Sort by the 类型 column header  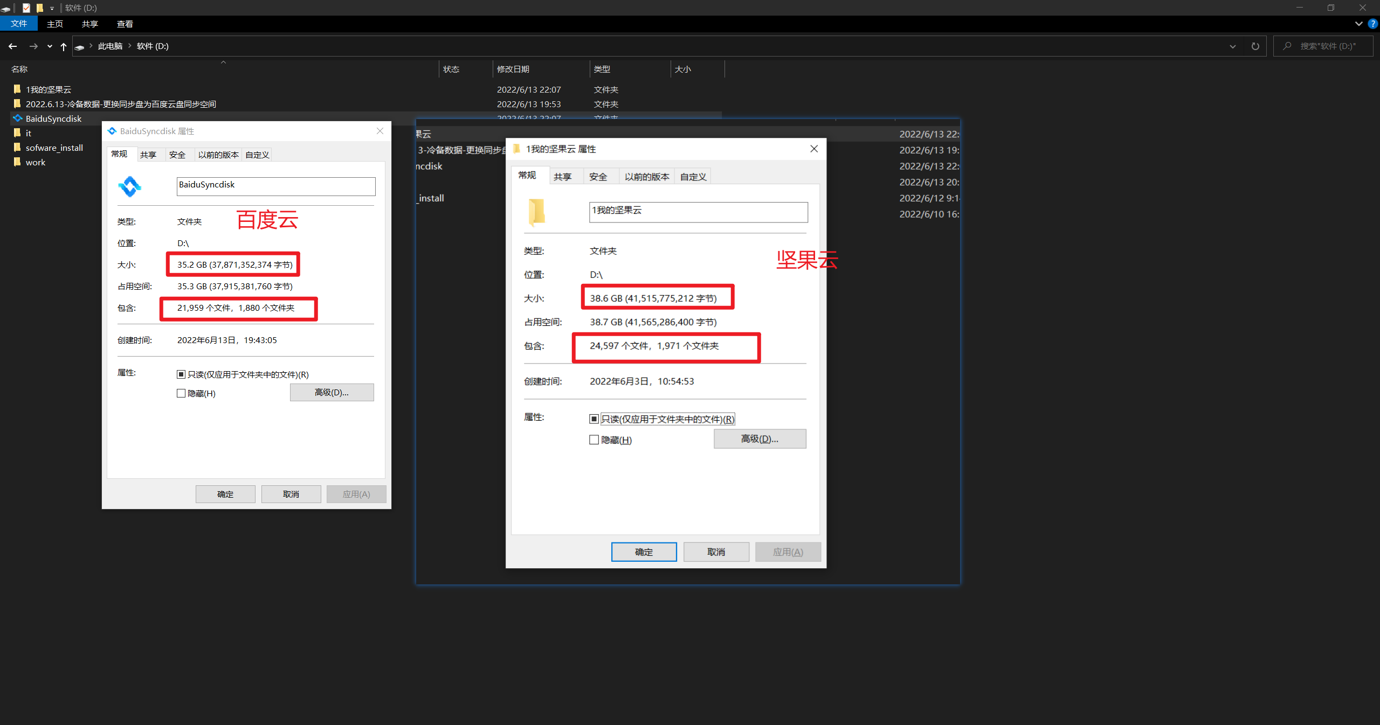[602, 69]
